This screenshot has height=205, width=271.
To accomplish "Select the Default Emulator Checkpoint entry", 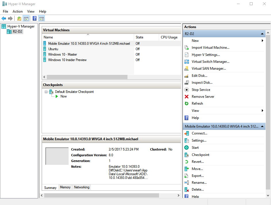I will point(74,92).
